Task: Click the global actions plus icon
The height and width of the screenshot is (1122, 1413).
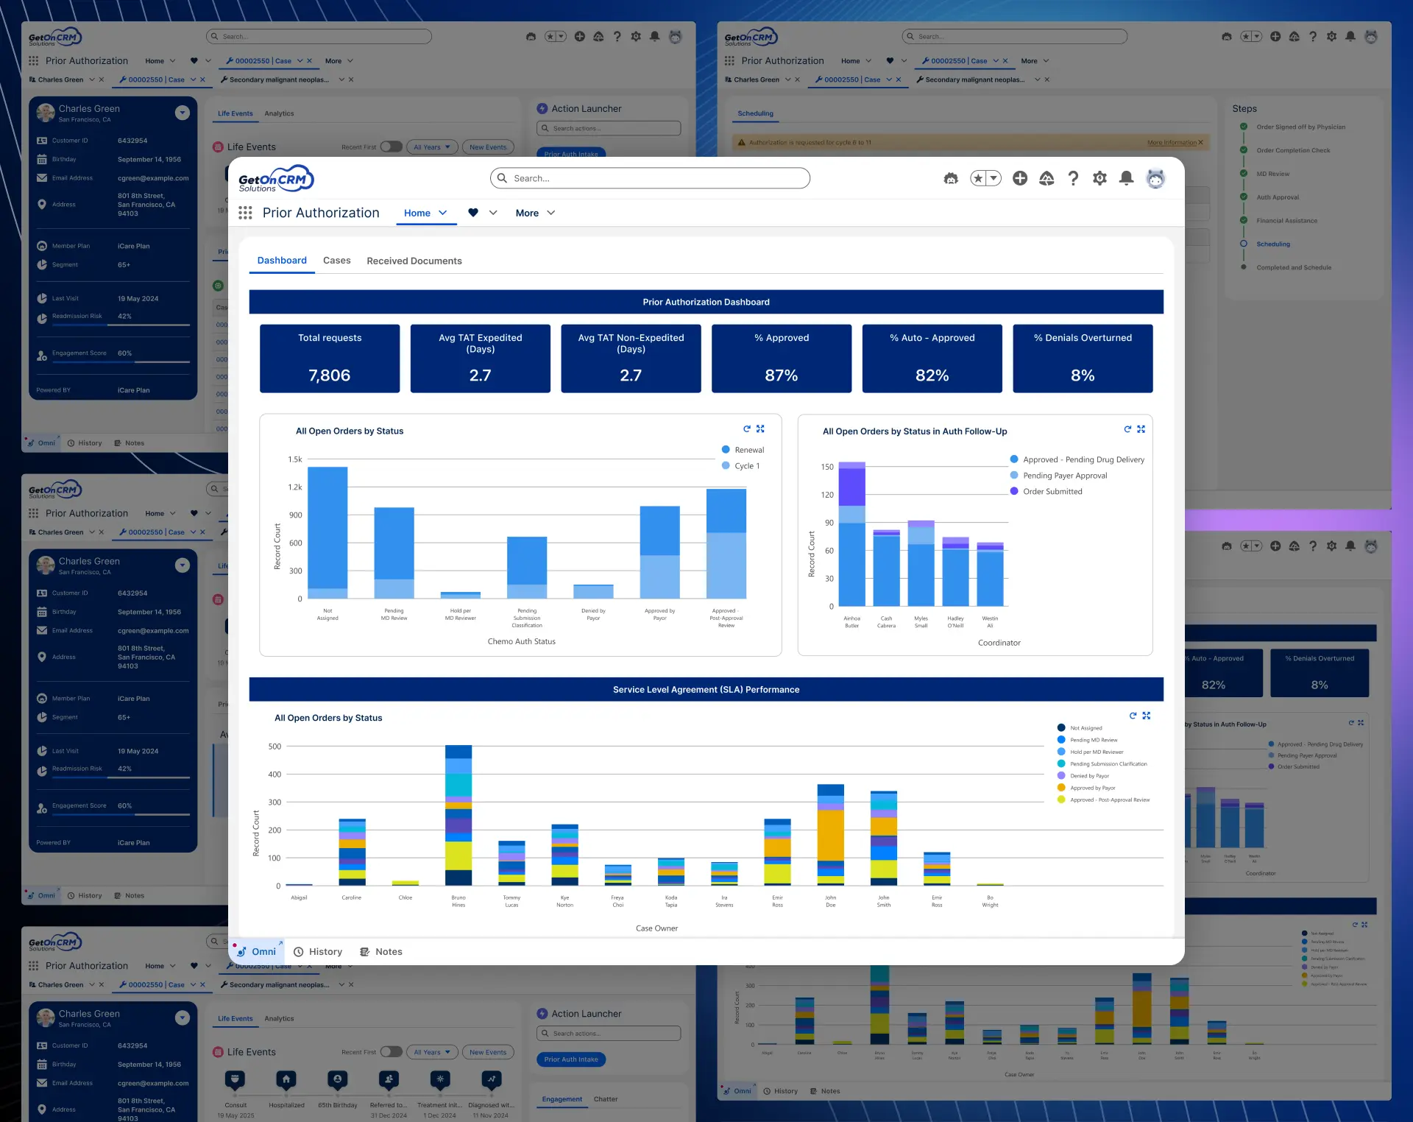Action: (1020, 178)
